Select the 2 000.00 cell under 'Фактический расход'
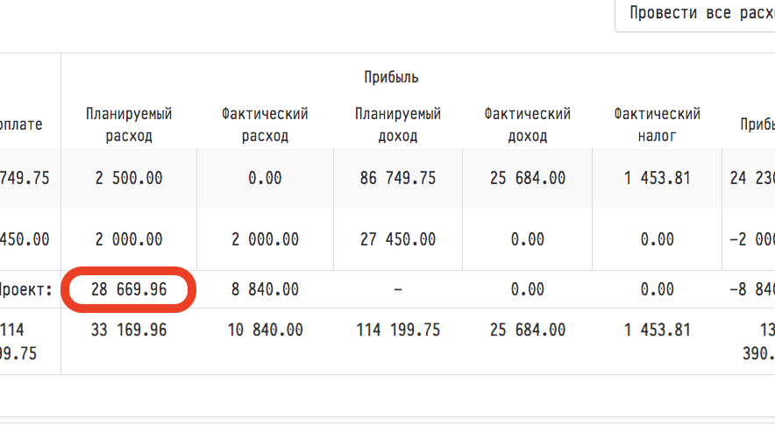 coord(265,239)
